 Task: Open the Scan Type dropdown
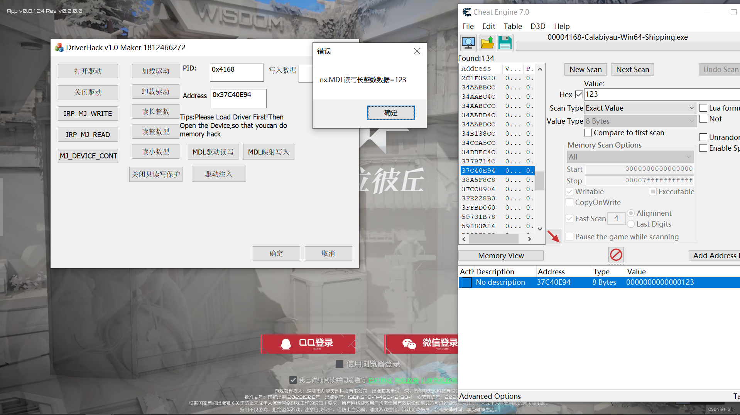point(640,108)
